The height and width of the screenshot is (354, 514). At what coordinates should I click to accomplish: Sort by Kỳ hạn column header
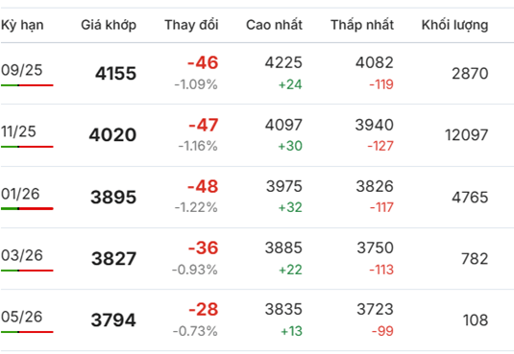point(22,25)
